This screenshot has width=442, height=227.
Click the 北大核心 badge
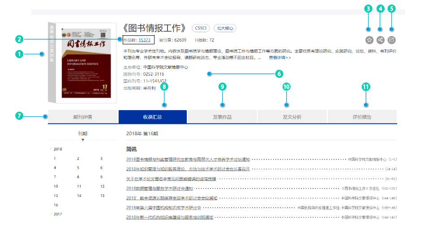tap(225, 28)
